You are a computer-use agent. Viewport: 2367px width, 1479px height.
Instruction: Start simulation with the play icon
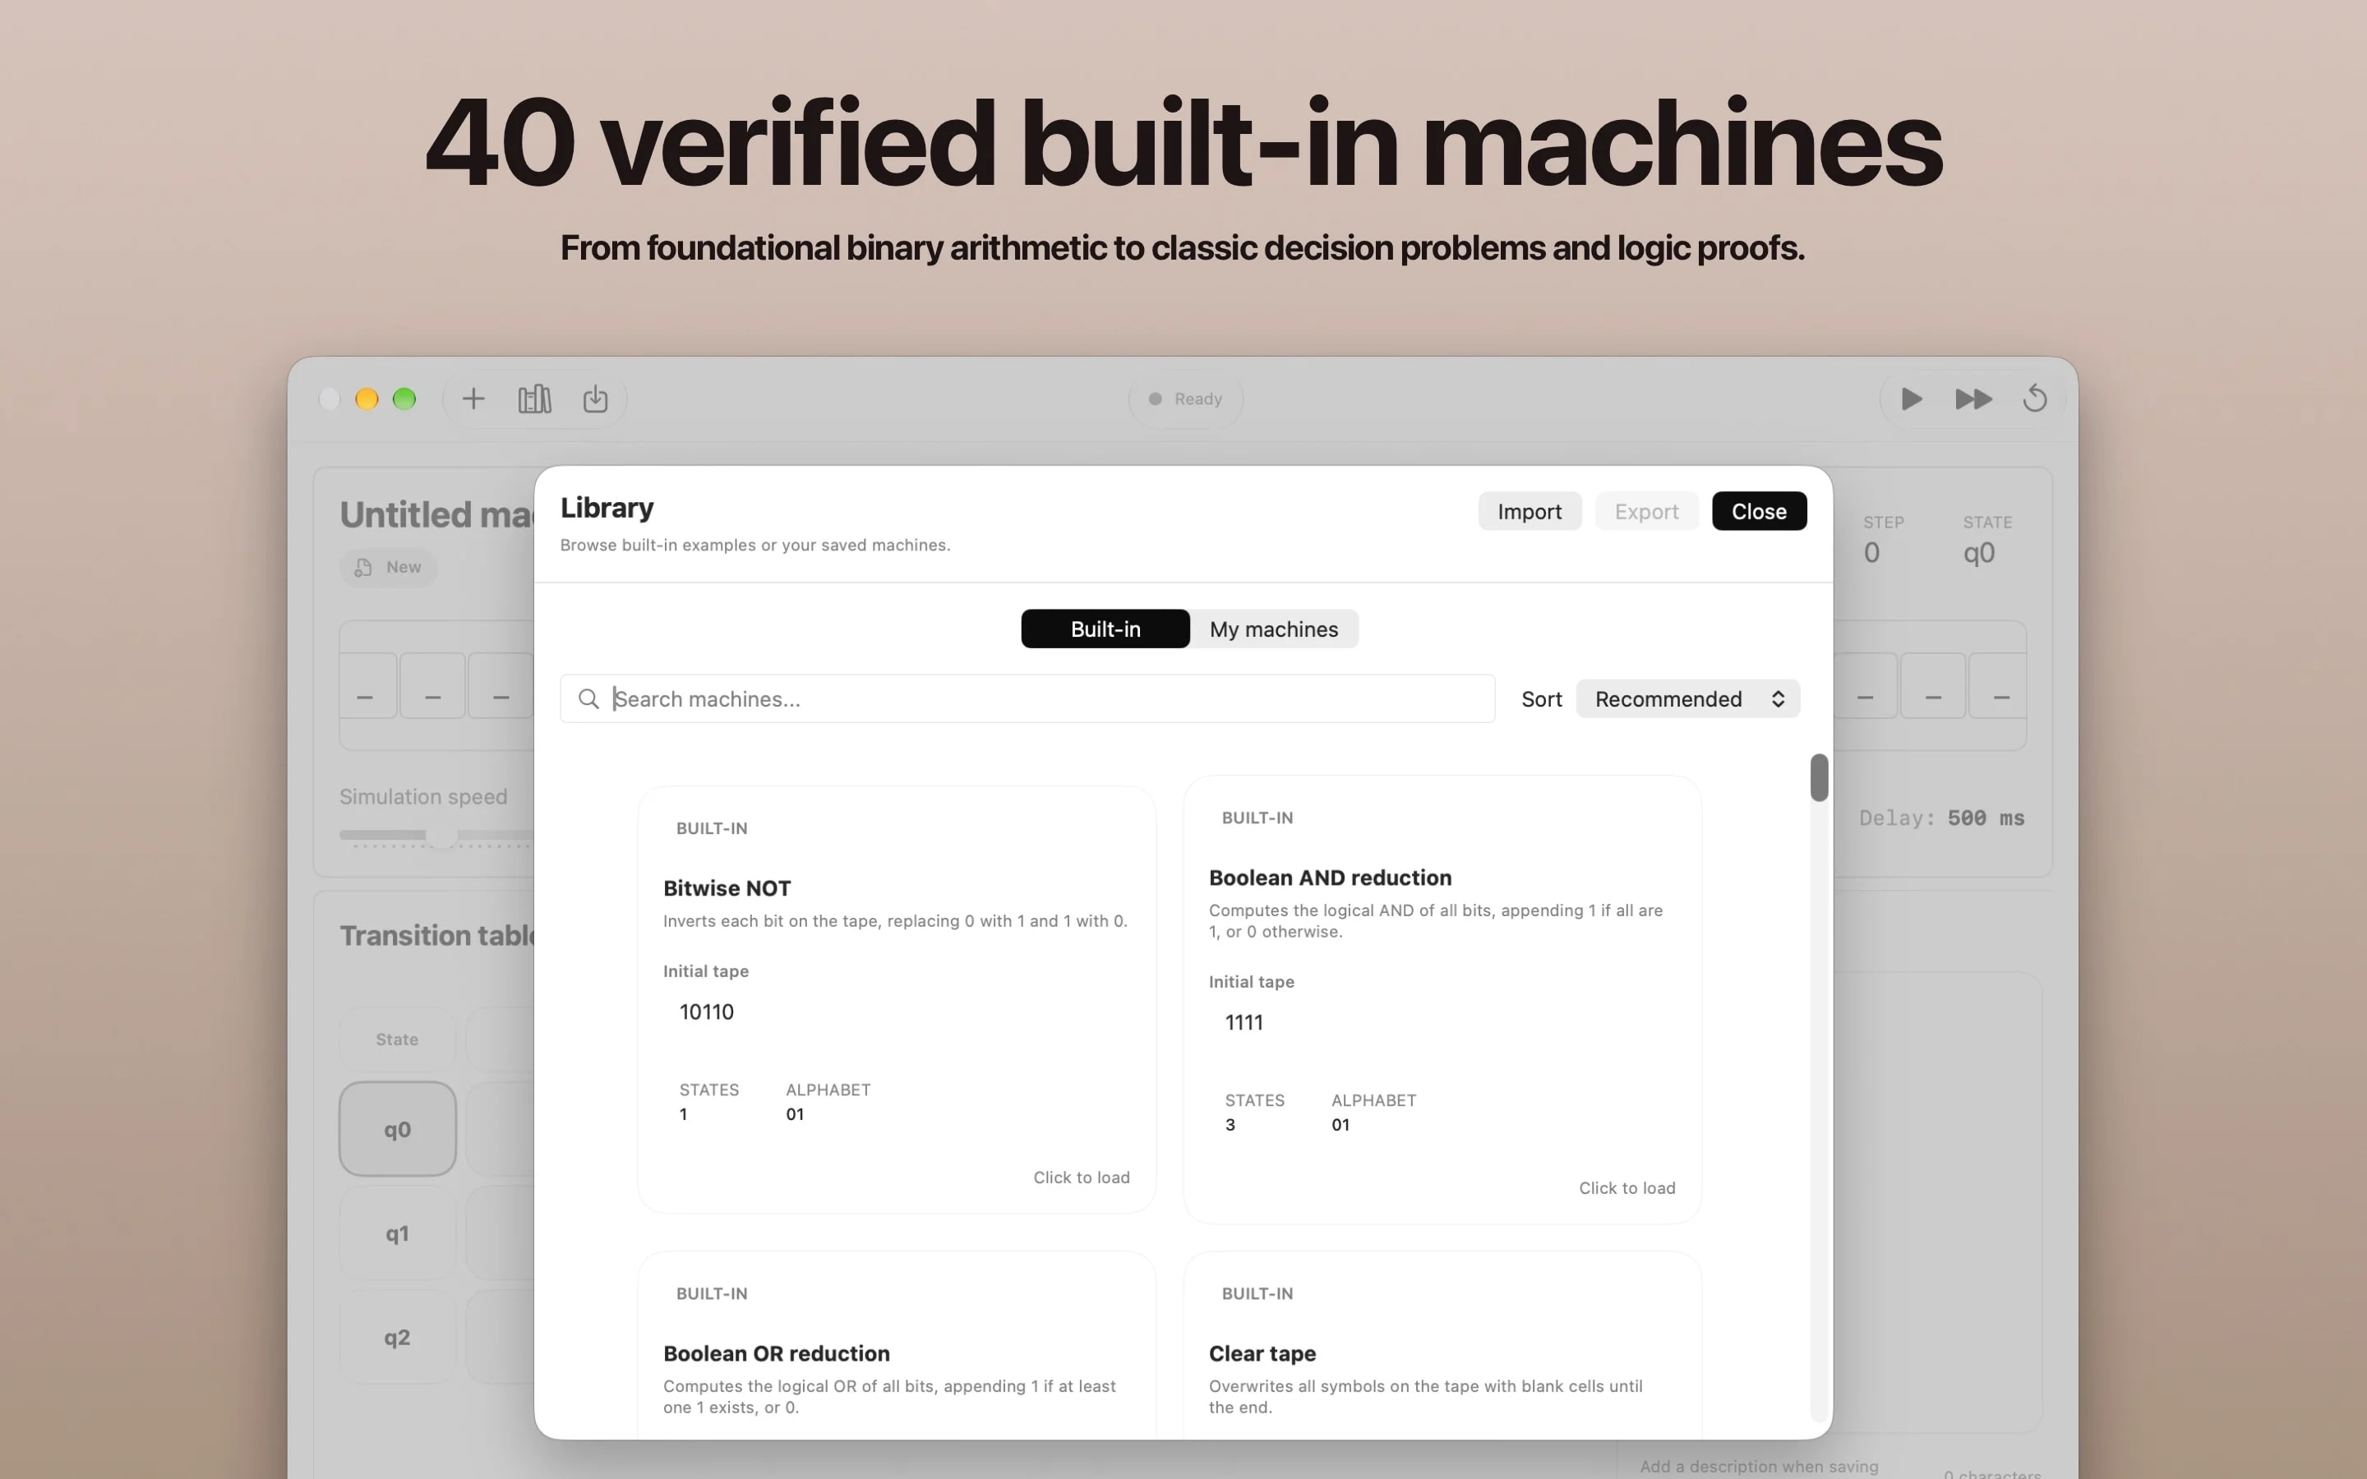point(1911,399)
